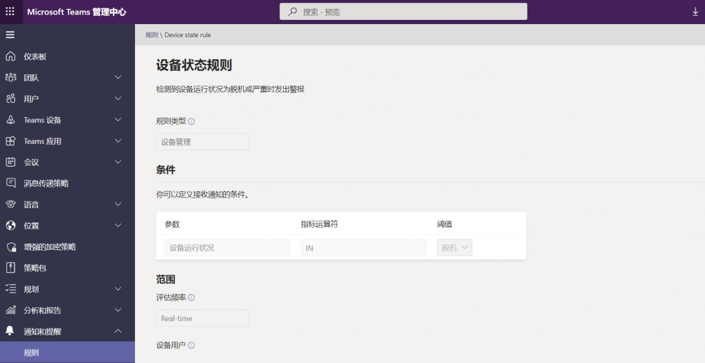Click the 设备管理 rule type field
Viewport: 705px width, 363px height.
(x=202, y=142)
